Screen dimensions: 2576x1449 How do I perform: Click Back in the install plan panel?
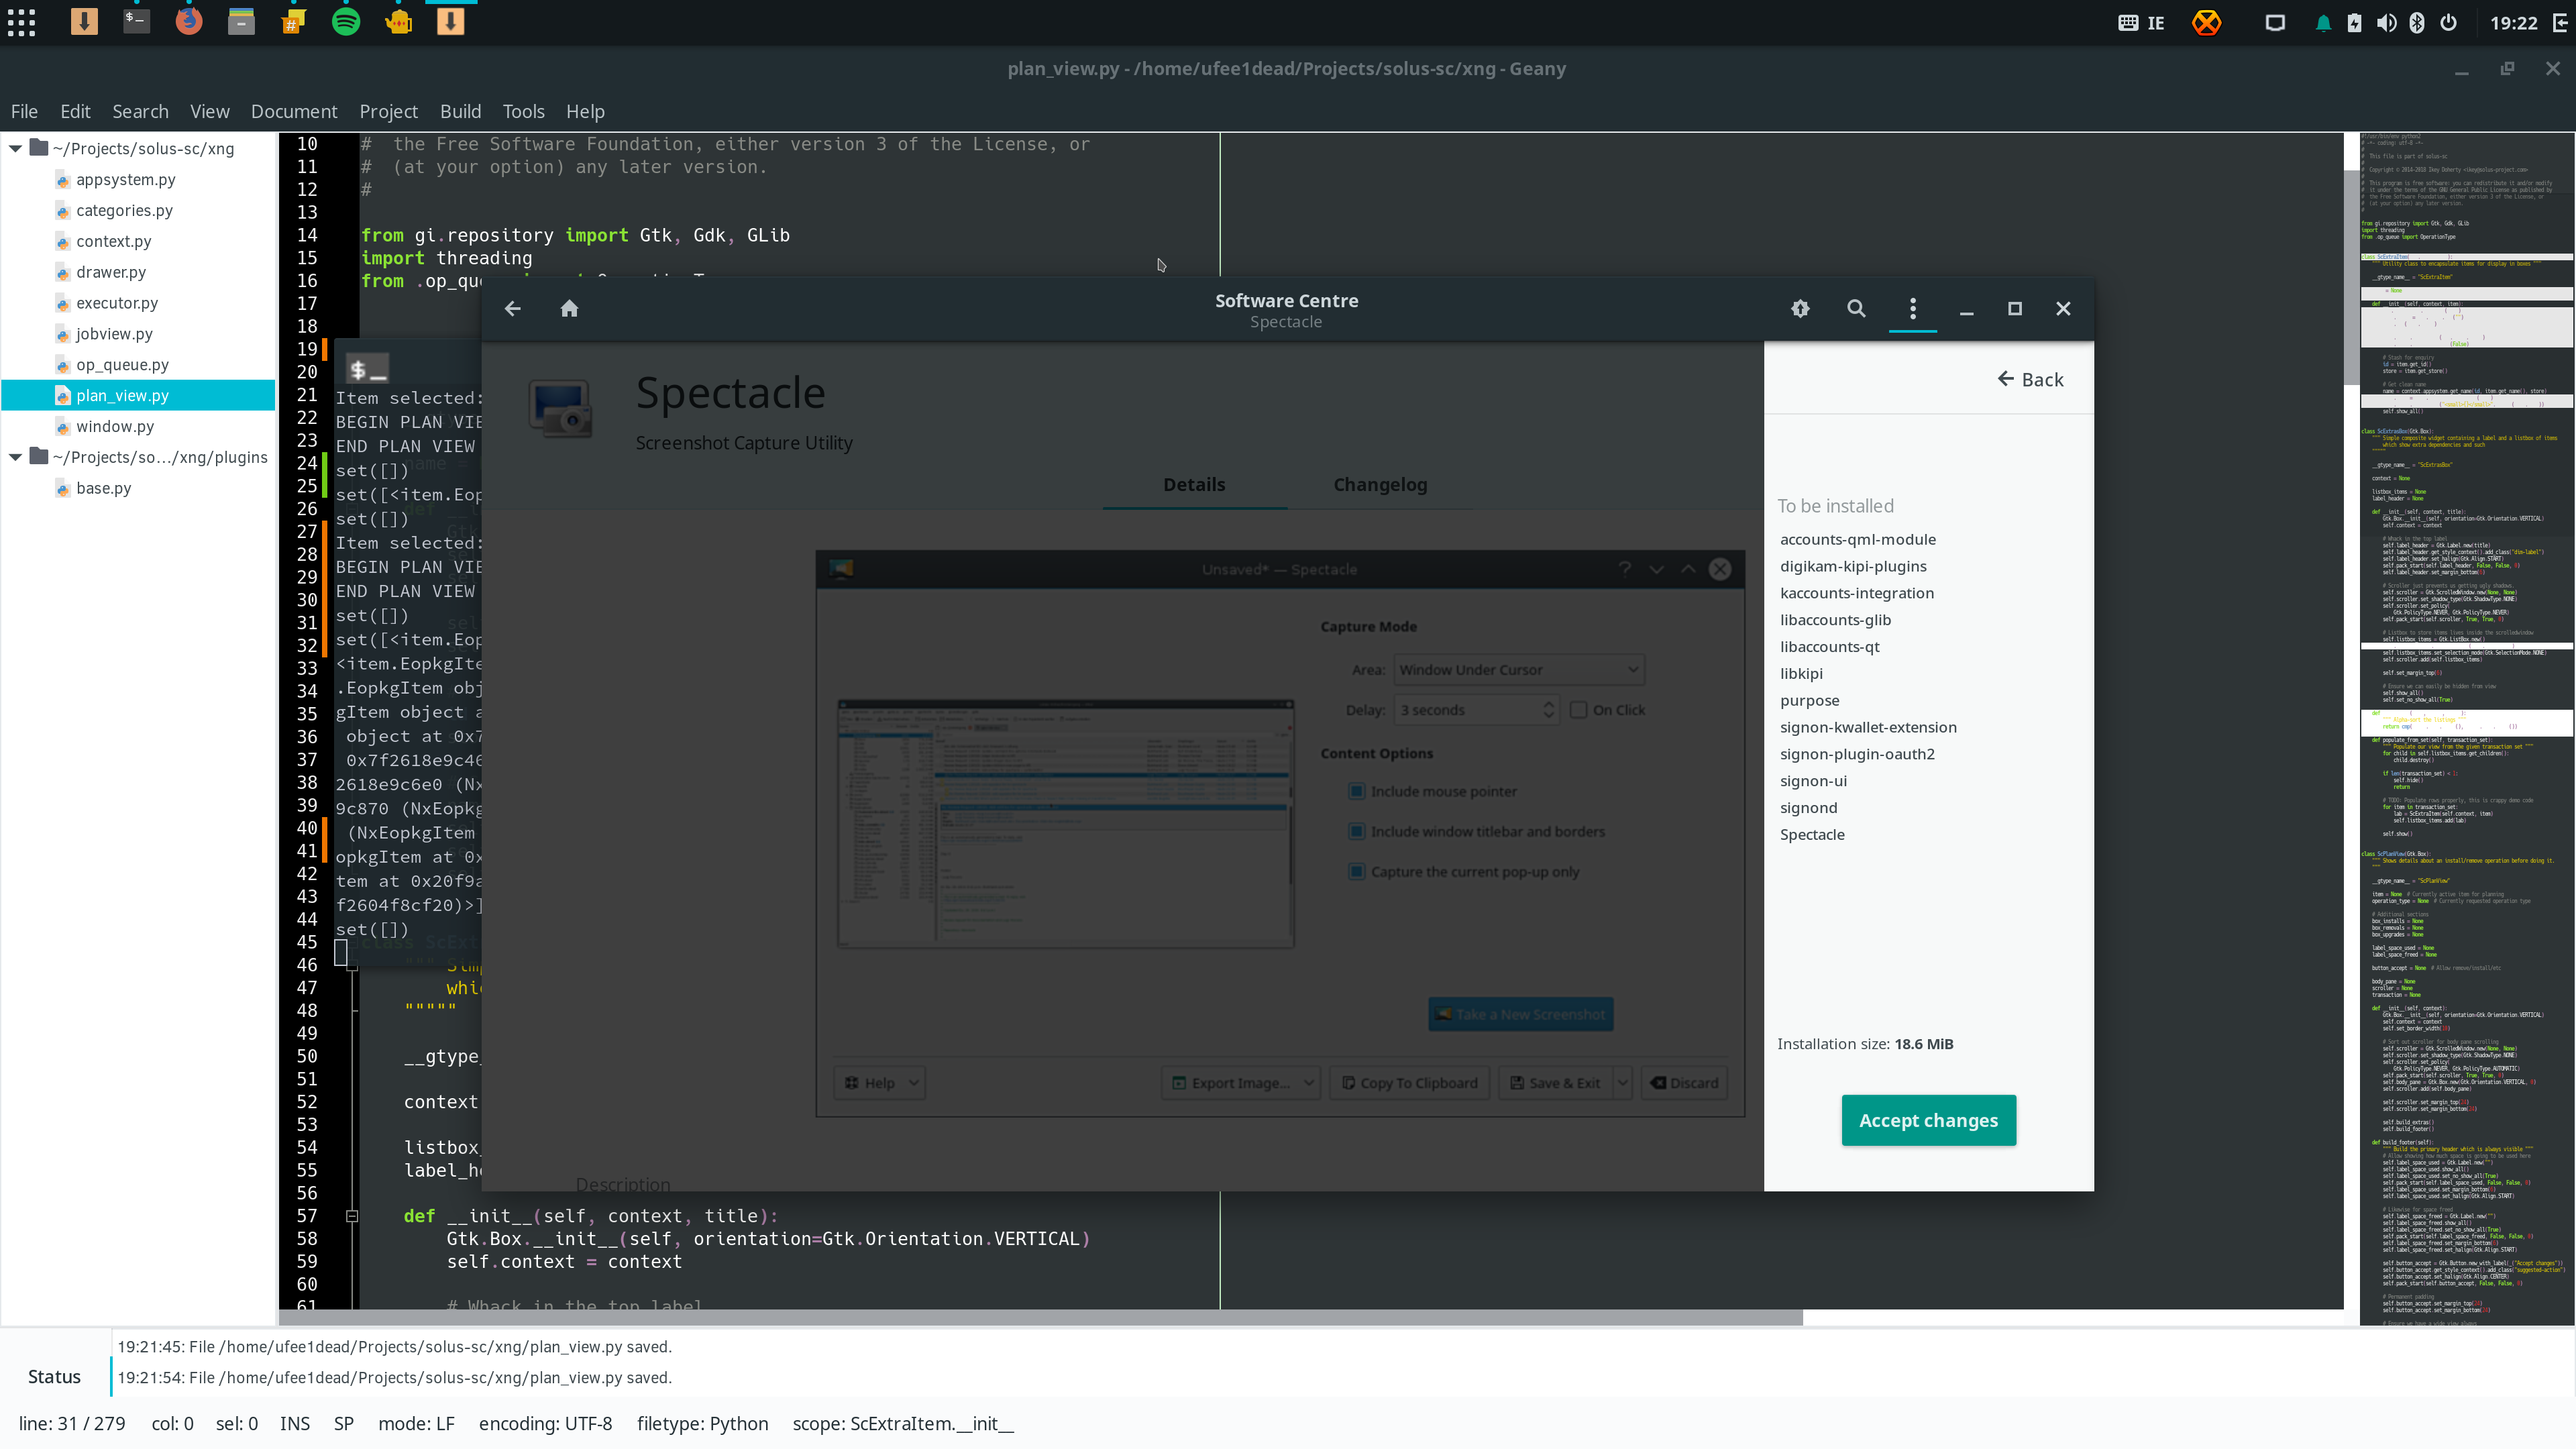click(2030, 379)
